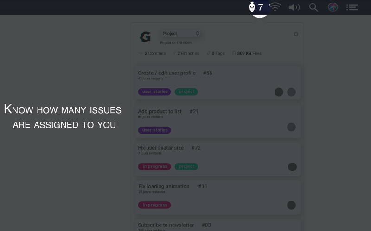
Task: View the 2 Branches stat
Action: [x=186, y=53]
